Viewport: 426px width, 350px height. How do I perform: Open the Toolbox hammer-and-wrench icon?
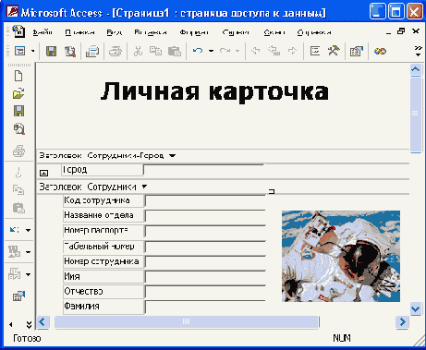click(334, 51)
